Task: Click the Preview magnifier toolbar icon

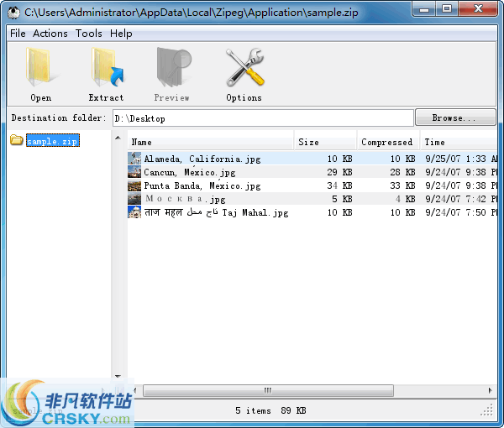Action: coord(174,67)
